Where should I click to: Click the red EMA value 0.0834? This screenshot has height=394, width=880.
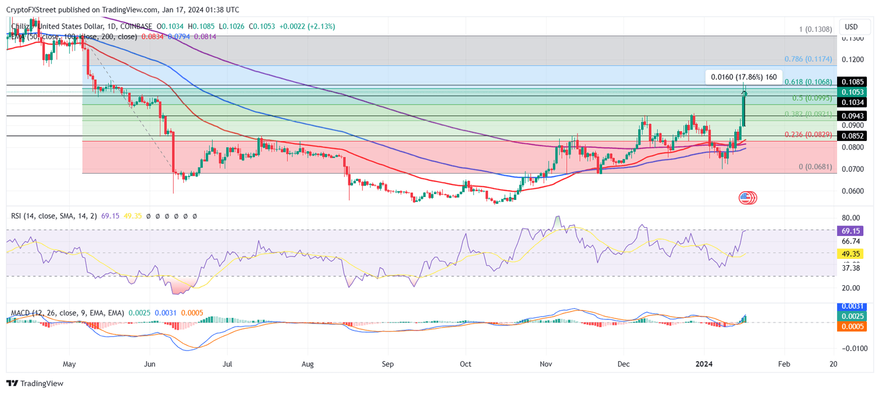click(x=152, y=37)
